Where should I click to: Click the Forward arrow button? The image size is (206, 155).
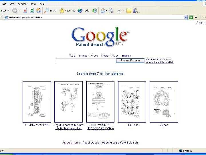15,11
